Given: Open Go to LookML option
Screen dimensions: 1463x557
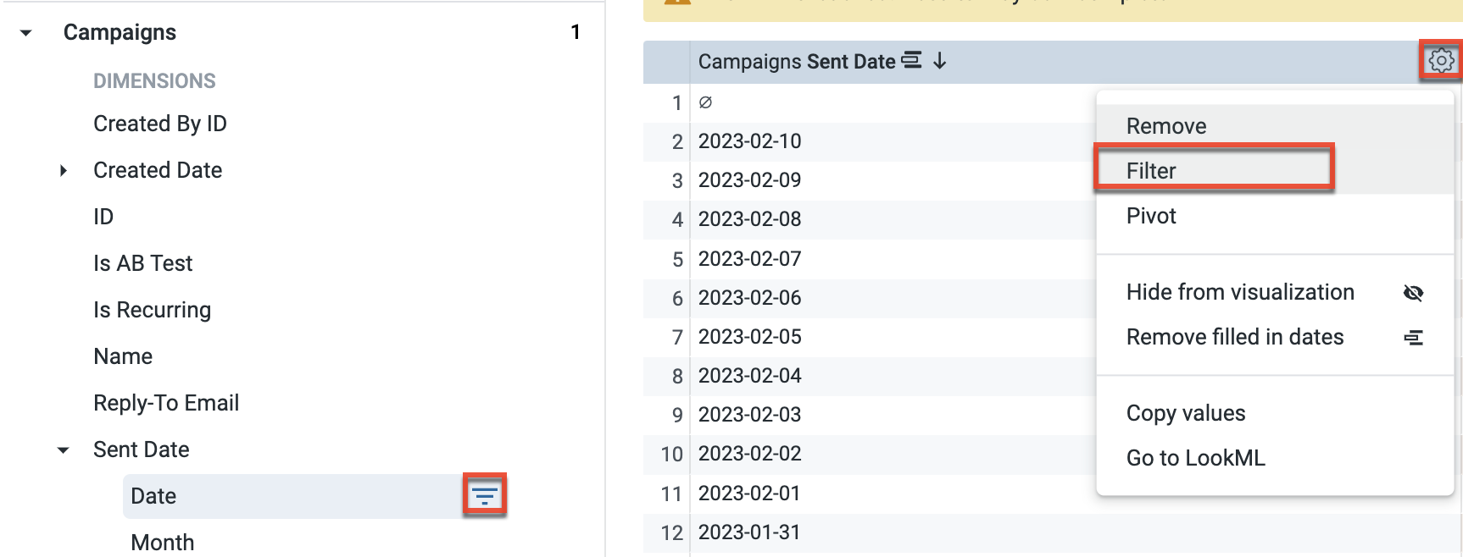Looking at the screenshot, I should [x=1195, y=458].
